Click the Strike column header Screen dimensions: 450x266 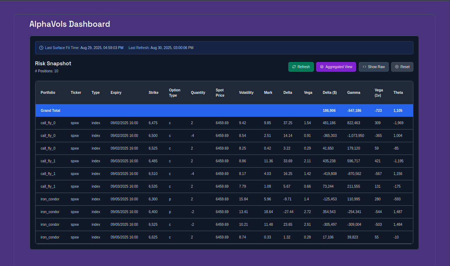(154, 92)
